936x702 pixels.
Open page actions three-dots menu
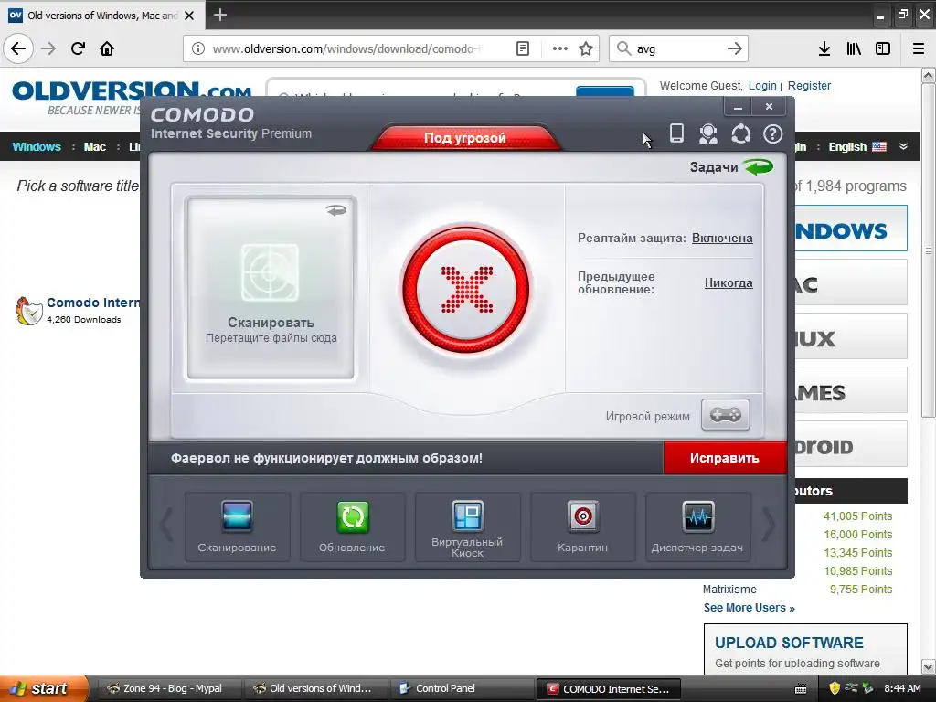(x=560, y=48)
